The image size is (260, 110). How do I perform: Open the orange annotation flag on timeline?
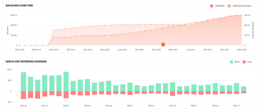click(x=163, y=44)
